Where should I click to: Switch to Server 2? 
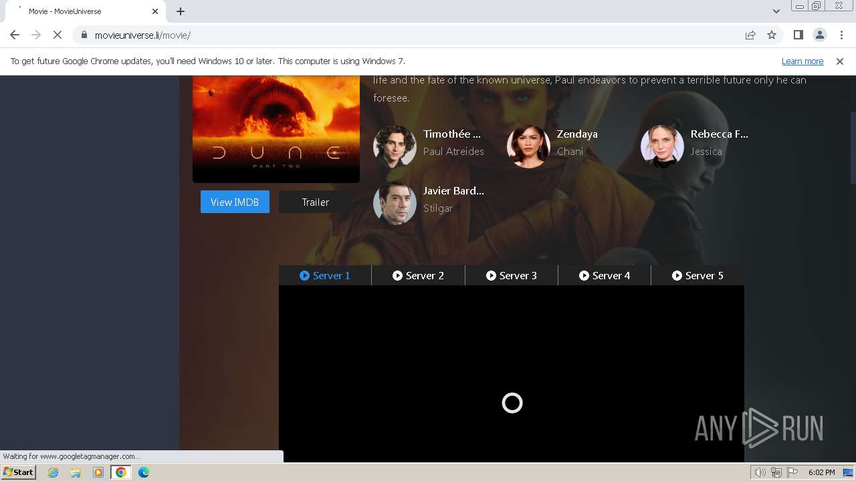418,275
